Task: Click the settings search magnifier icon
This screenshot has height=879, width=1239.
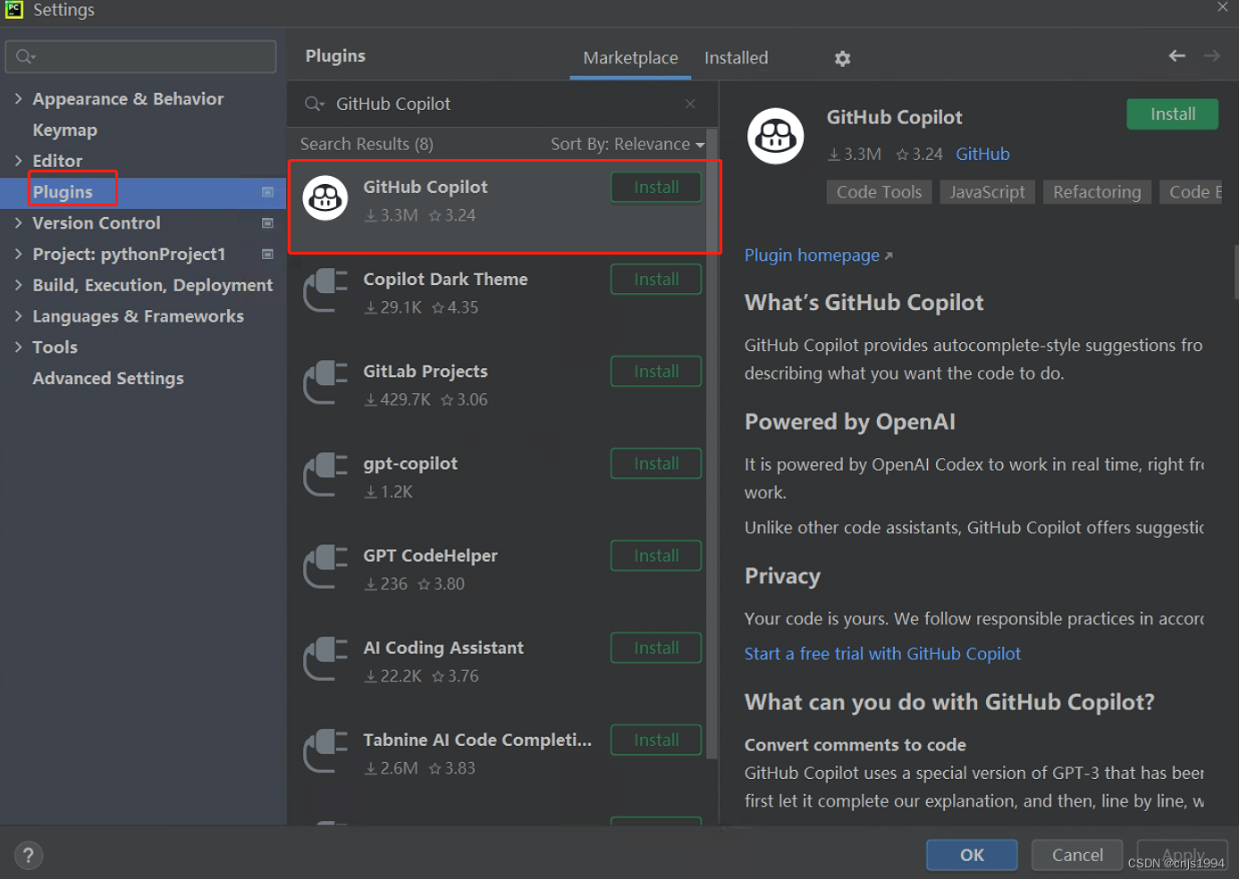Action: point(25,57)
